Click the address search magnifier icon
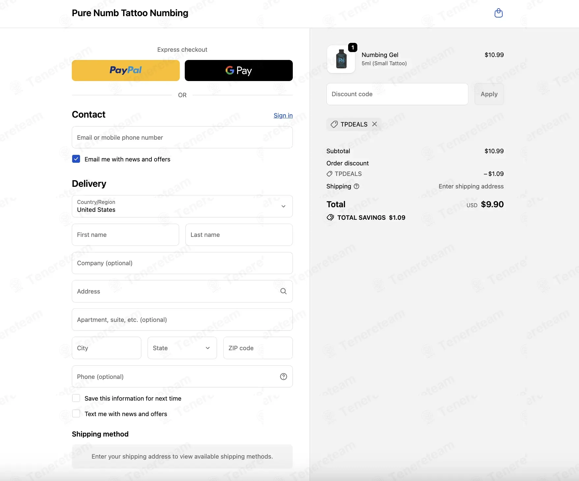Image resolution: width=579 pixels, height=481 pixels. click(283, 291)
